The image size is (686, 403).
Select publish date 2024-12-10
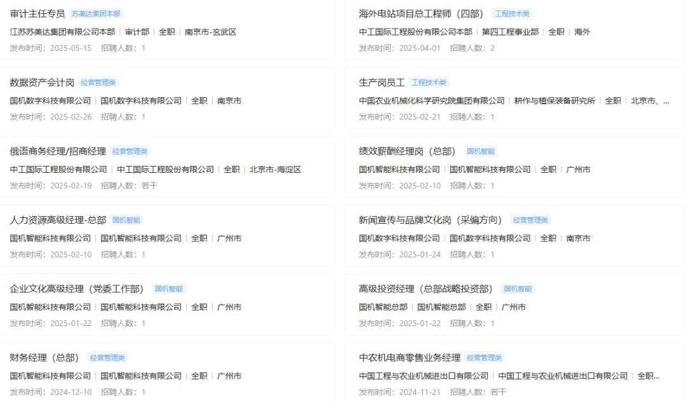pyautogui.click(x=71, y=392)
